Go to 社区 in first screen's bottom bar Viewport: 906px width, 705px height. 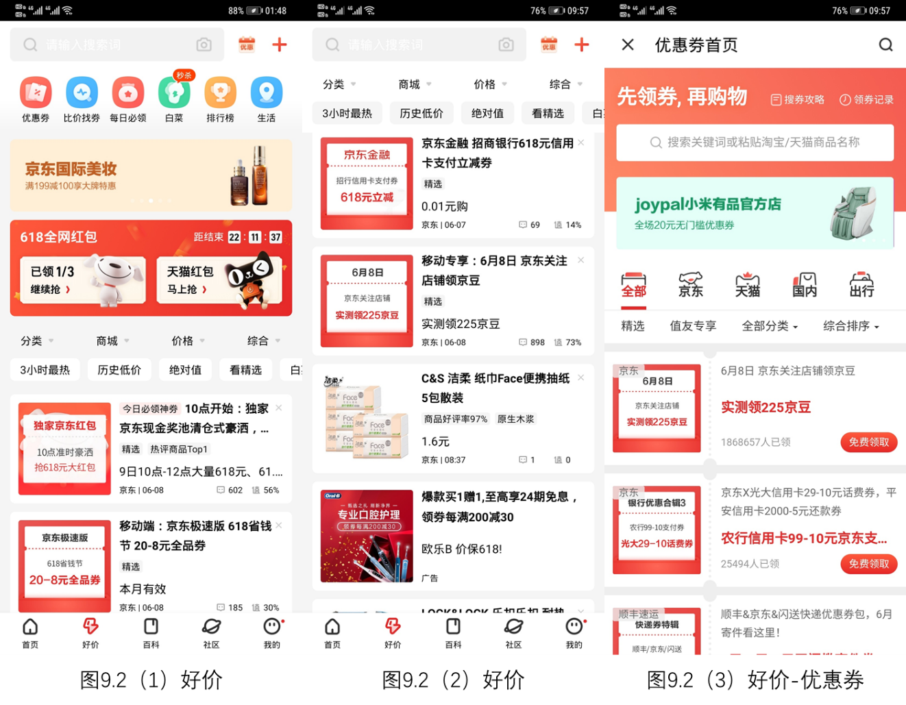211,634
